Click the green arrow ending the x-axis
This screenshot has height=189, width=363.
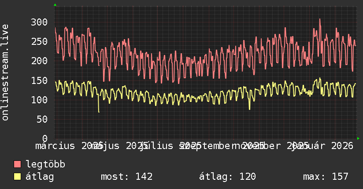click(x=358, y=138)
